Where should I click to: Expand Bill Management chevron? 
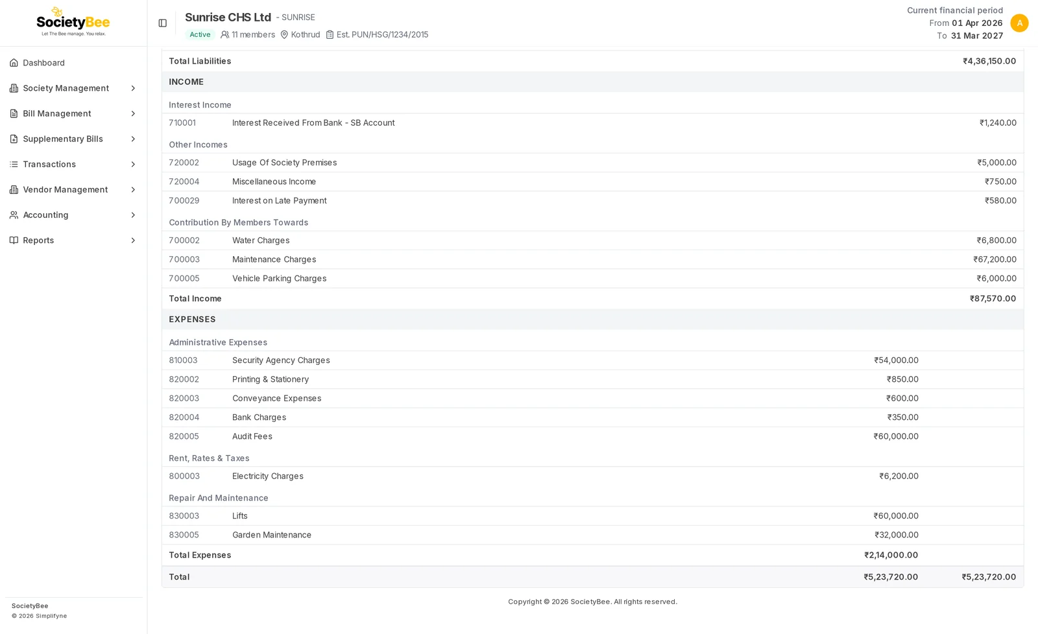133,113
